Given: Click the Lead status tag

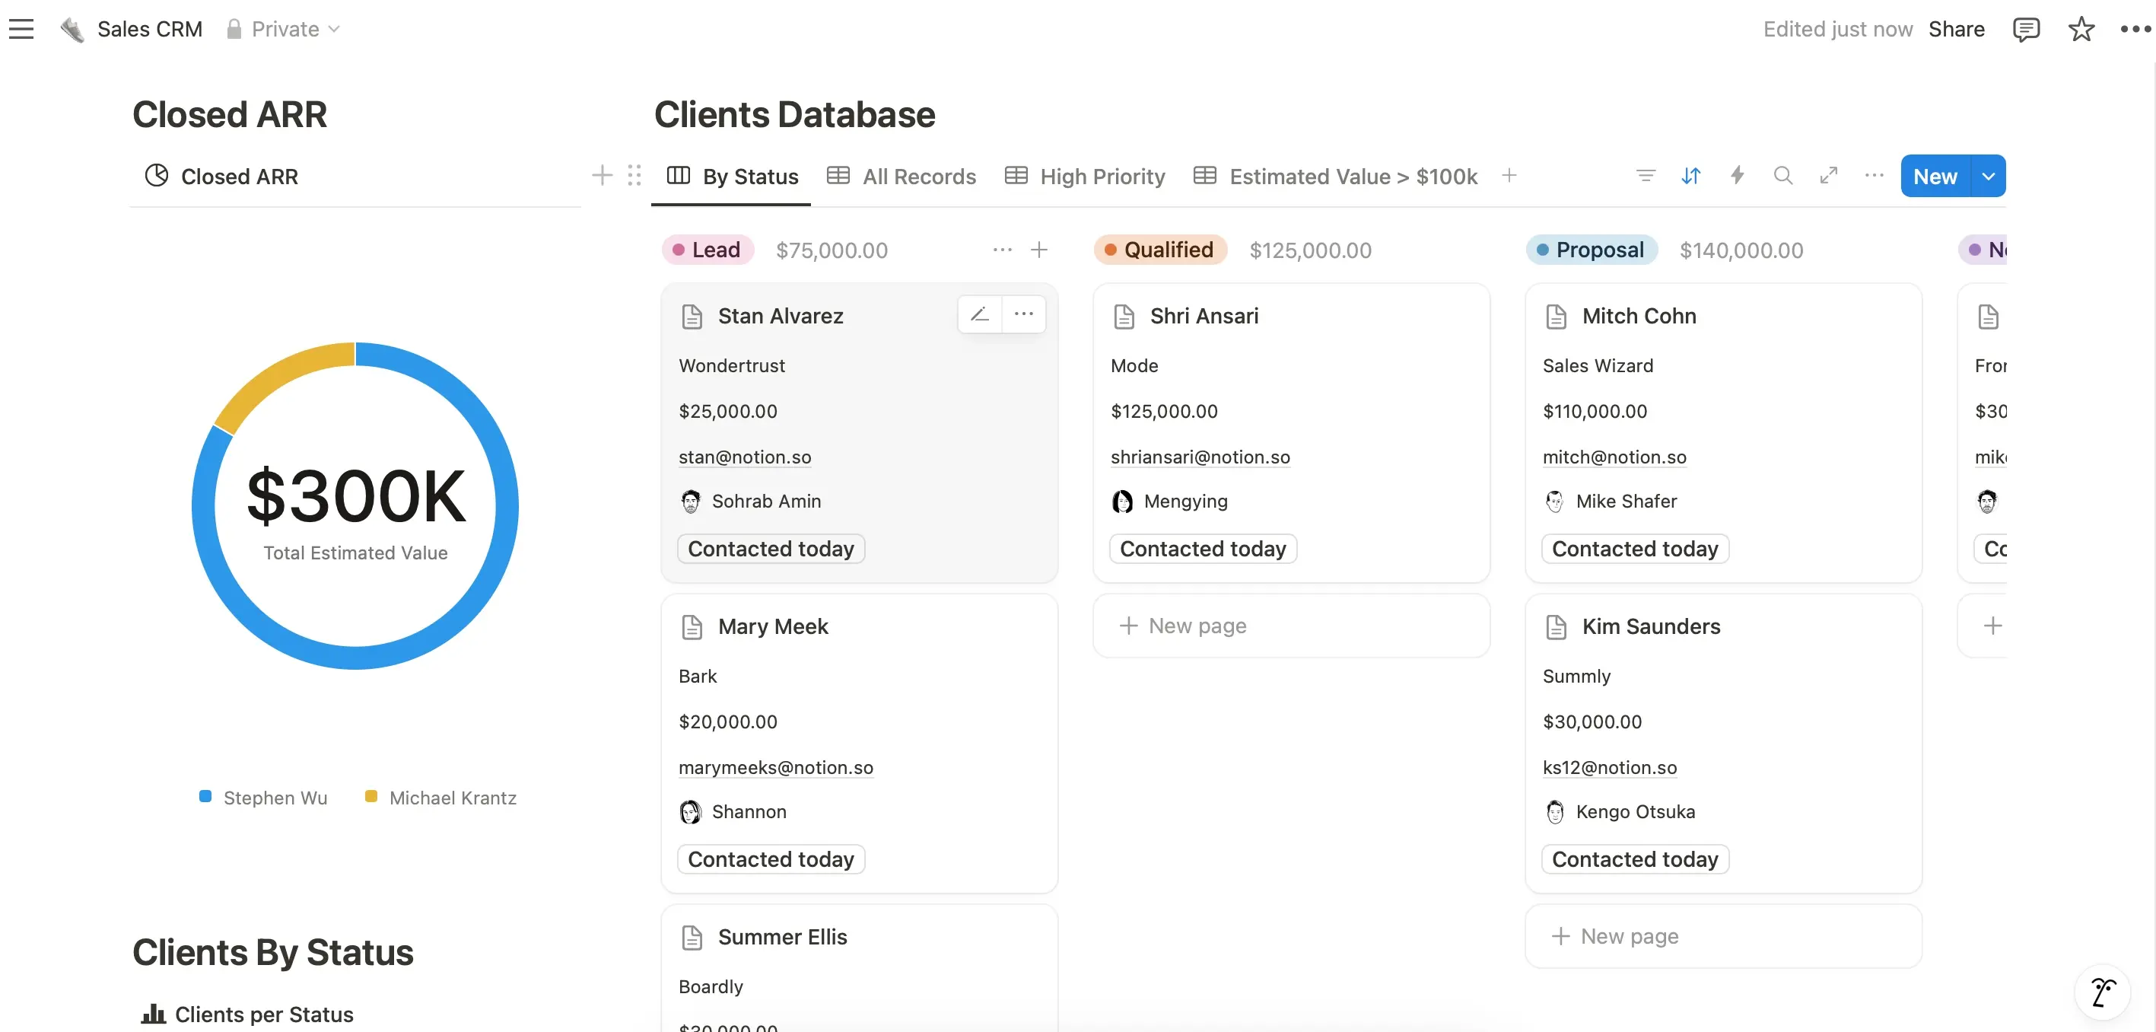Looking at the screenshot, I should coord(708,250).
